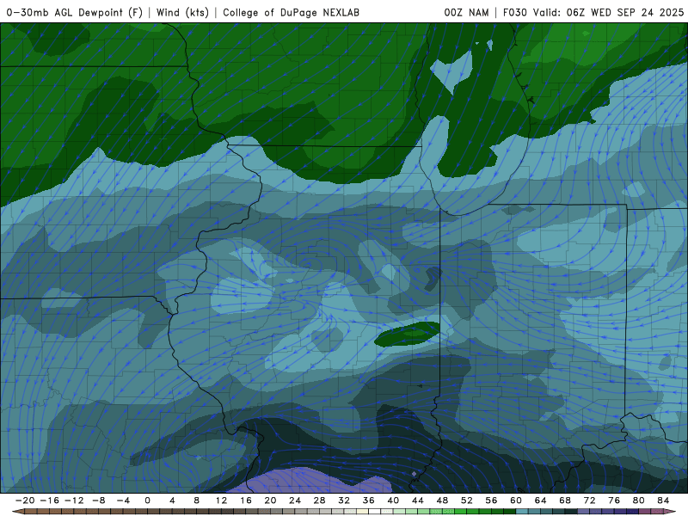688x516 pixels.
Task: Click the 52 legend value
Action: (x=467, y=501)
